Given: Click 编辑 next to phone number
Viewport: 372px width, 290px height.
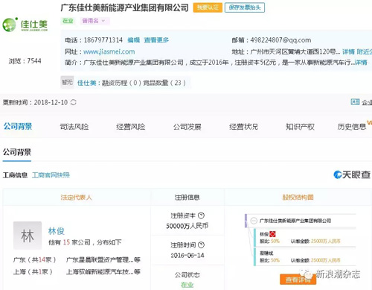Looking at the screenshot, I should [x=134, y=40].
